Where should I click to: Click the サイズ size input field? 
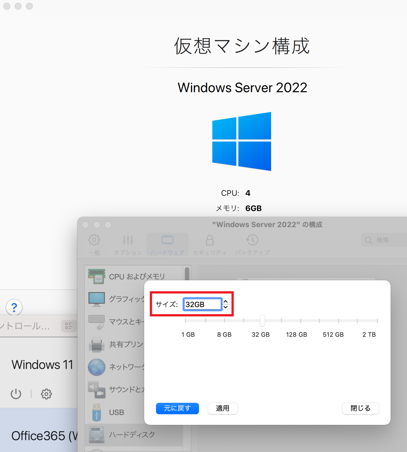coord(202,304)
